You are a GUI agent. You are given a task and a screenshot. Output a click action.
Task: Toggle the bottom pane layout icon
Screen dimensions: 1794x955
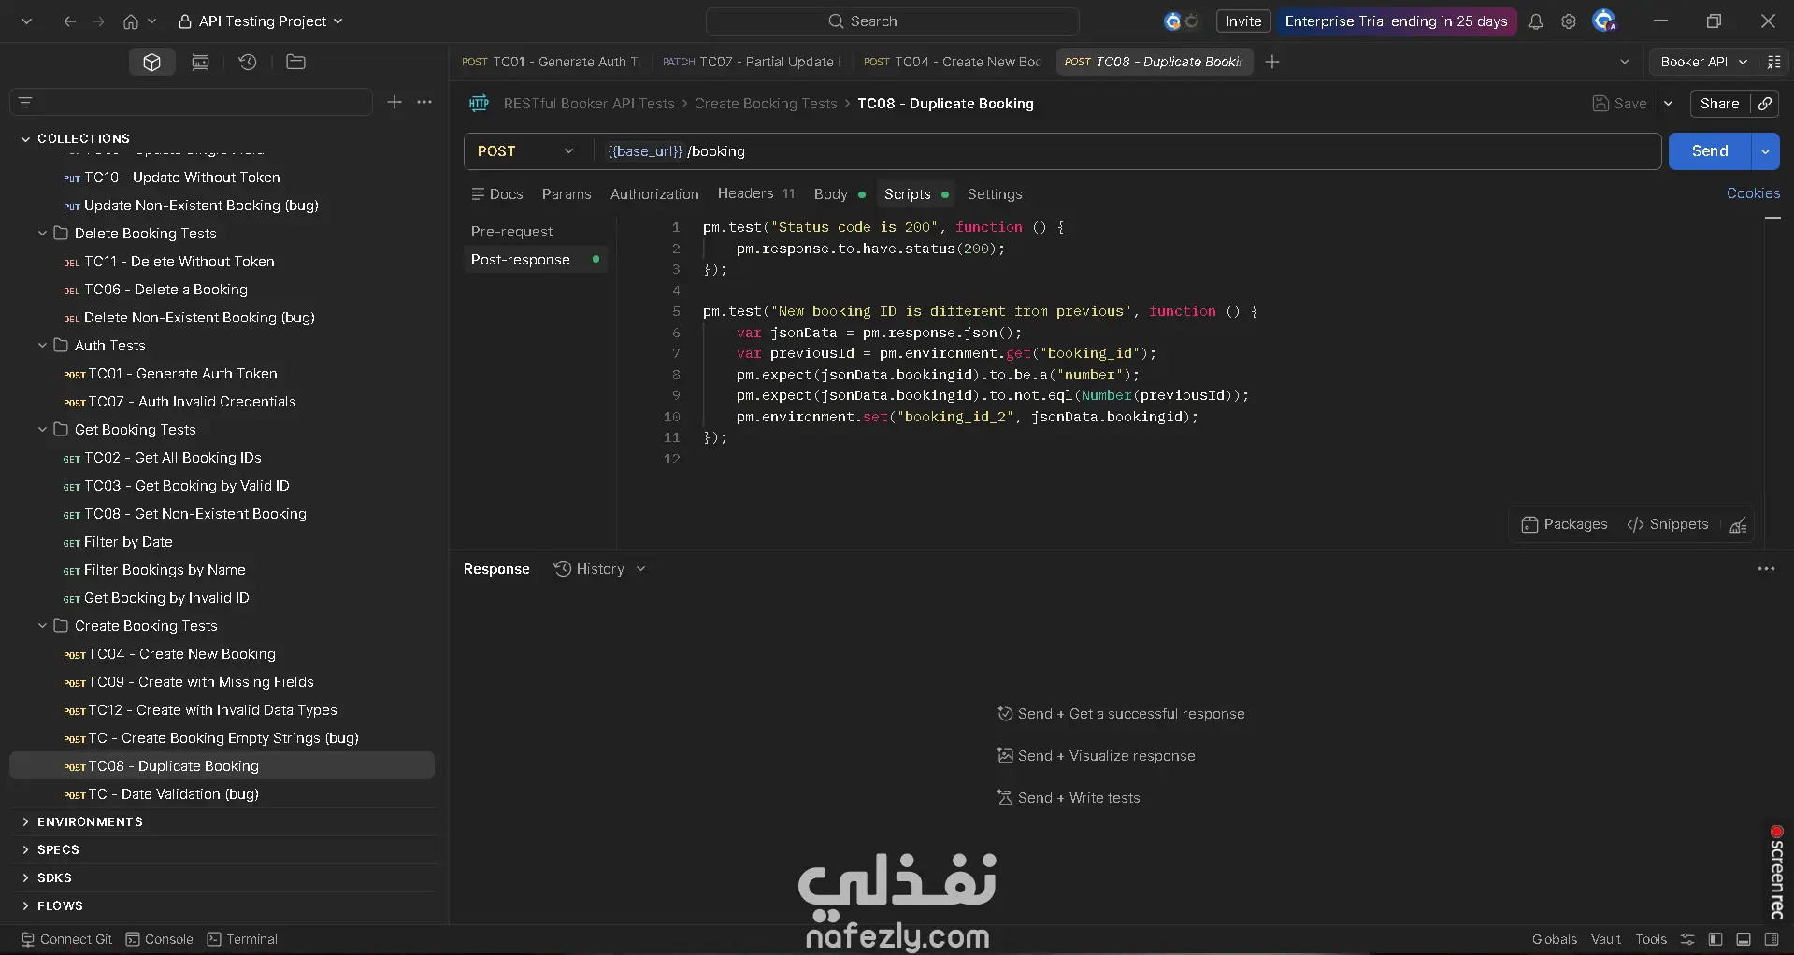click(x=1744, y=939)
